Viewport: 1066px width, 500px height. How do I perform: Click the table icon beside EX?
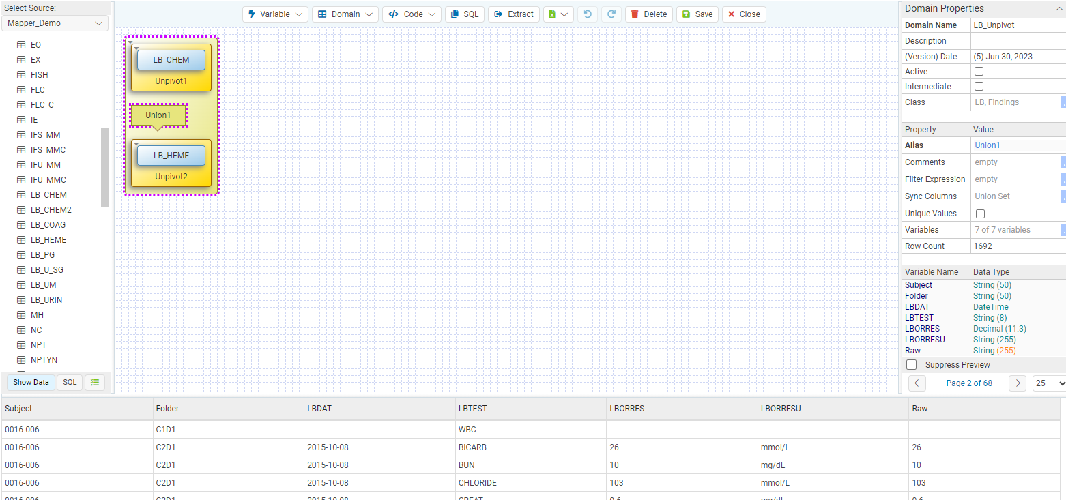[x=21, y=60]
